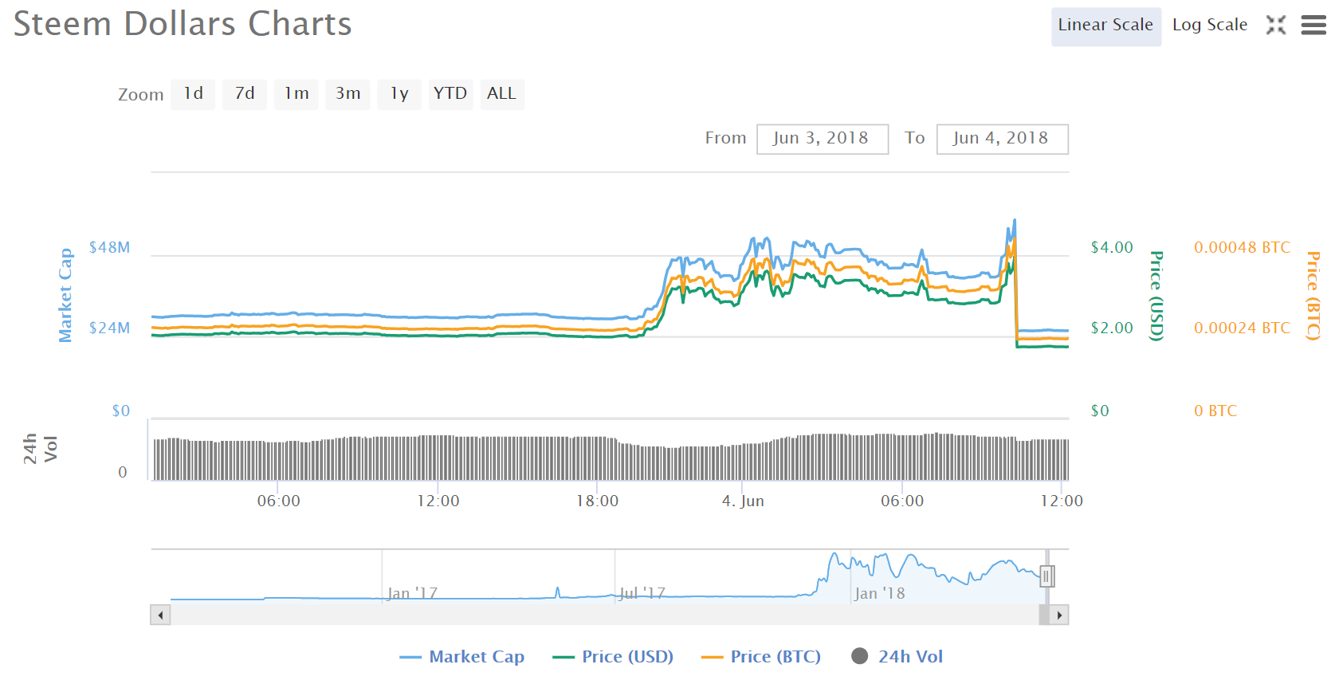1335x680 pixels.
Task: Set zoom to ALL
Action: click(x=502, y=94)
